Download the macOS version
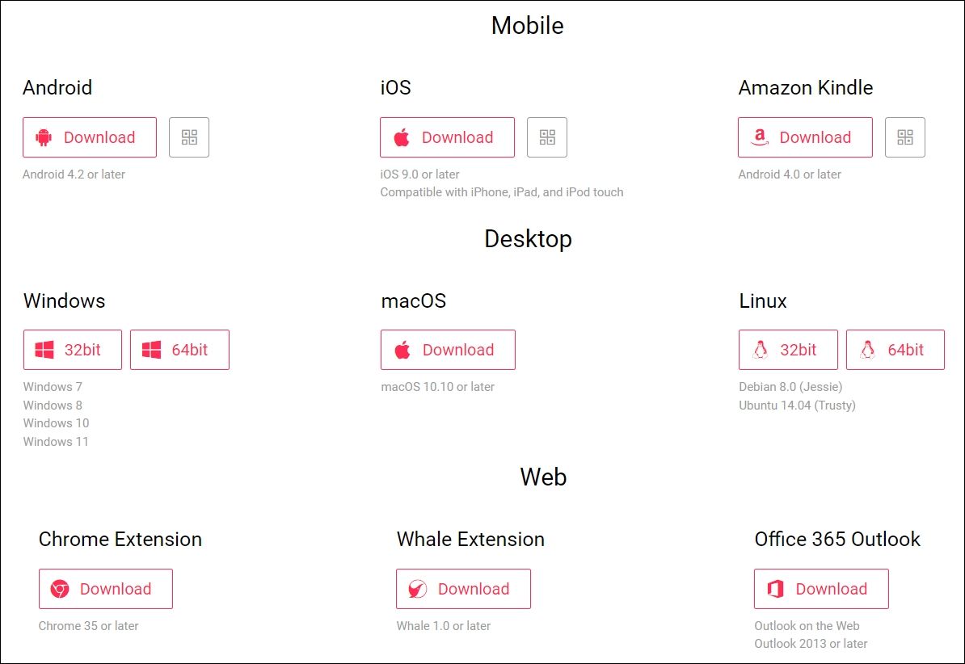The height and width of the screenshot is (664, 965). pos(447,350)
